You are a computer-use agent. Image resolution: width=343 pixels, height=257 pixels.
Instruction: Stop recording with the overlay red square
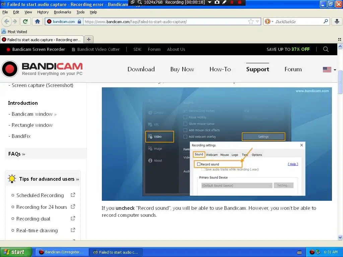pos(239,2)
